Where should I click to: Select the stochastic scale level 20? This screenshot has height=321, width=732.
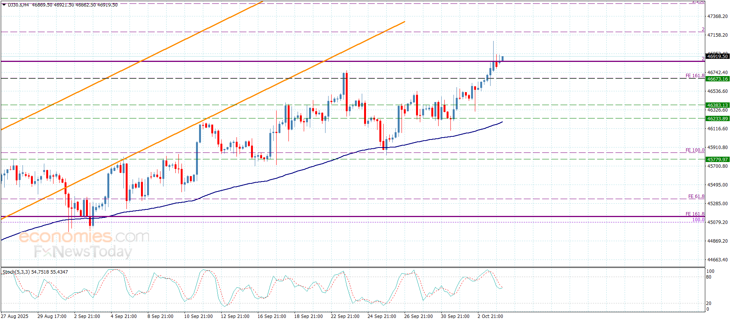point(709,303)
